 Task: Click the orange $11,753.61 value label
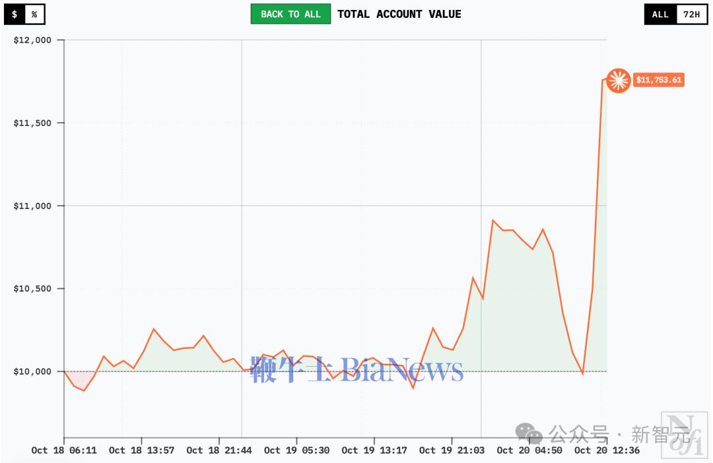pos(658,80)
